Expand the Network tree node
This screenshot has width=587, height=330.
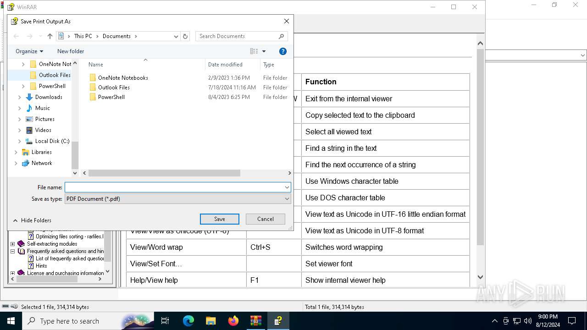[16, 163]
